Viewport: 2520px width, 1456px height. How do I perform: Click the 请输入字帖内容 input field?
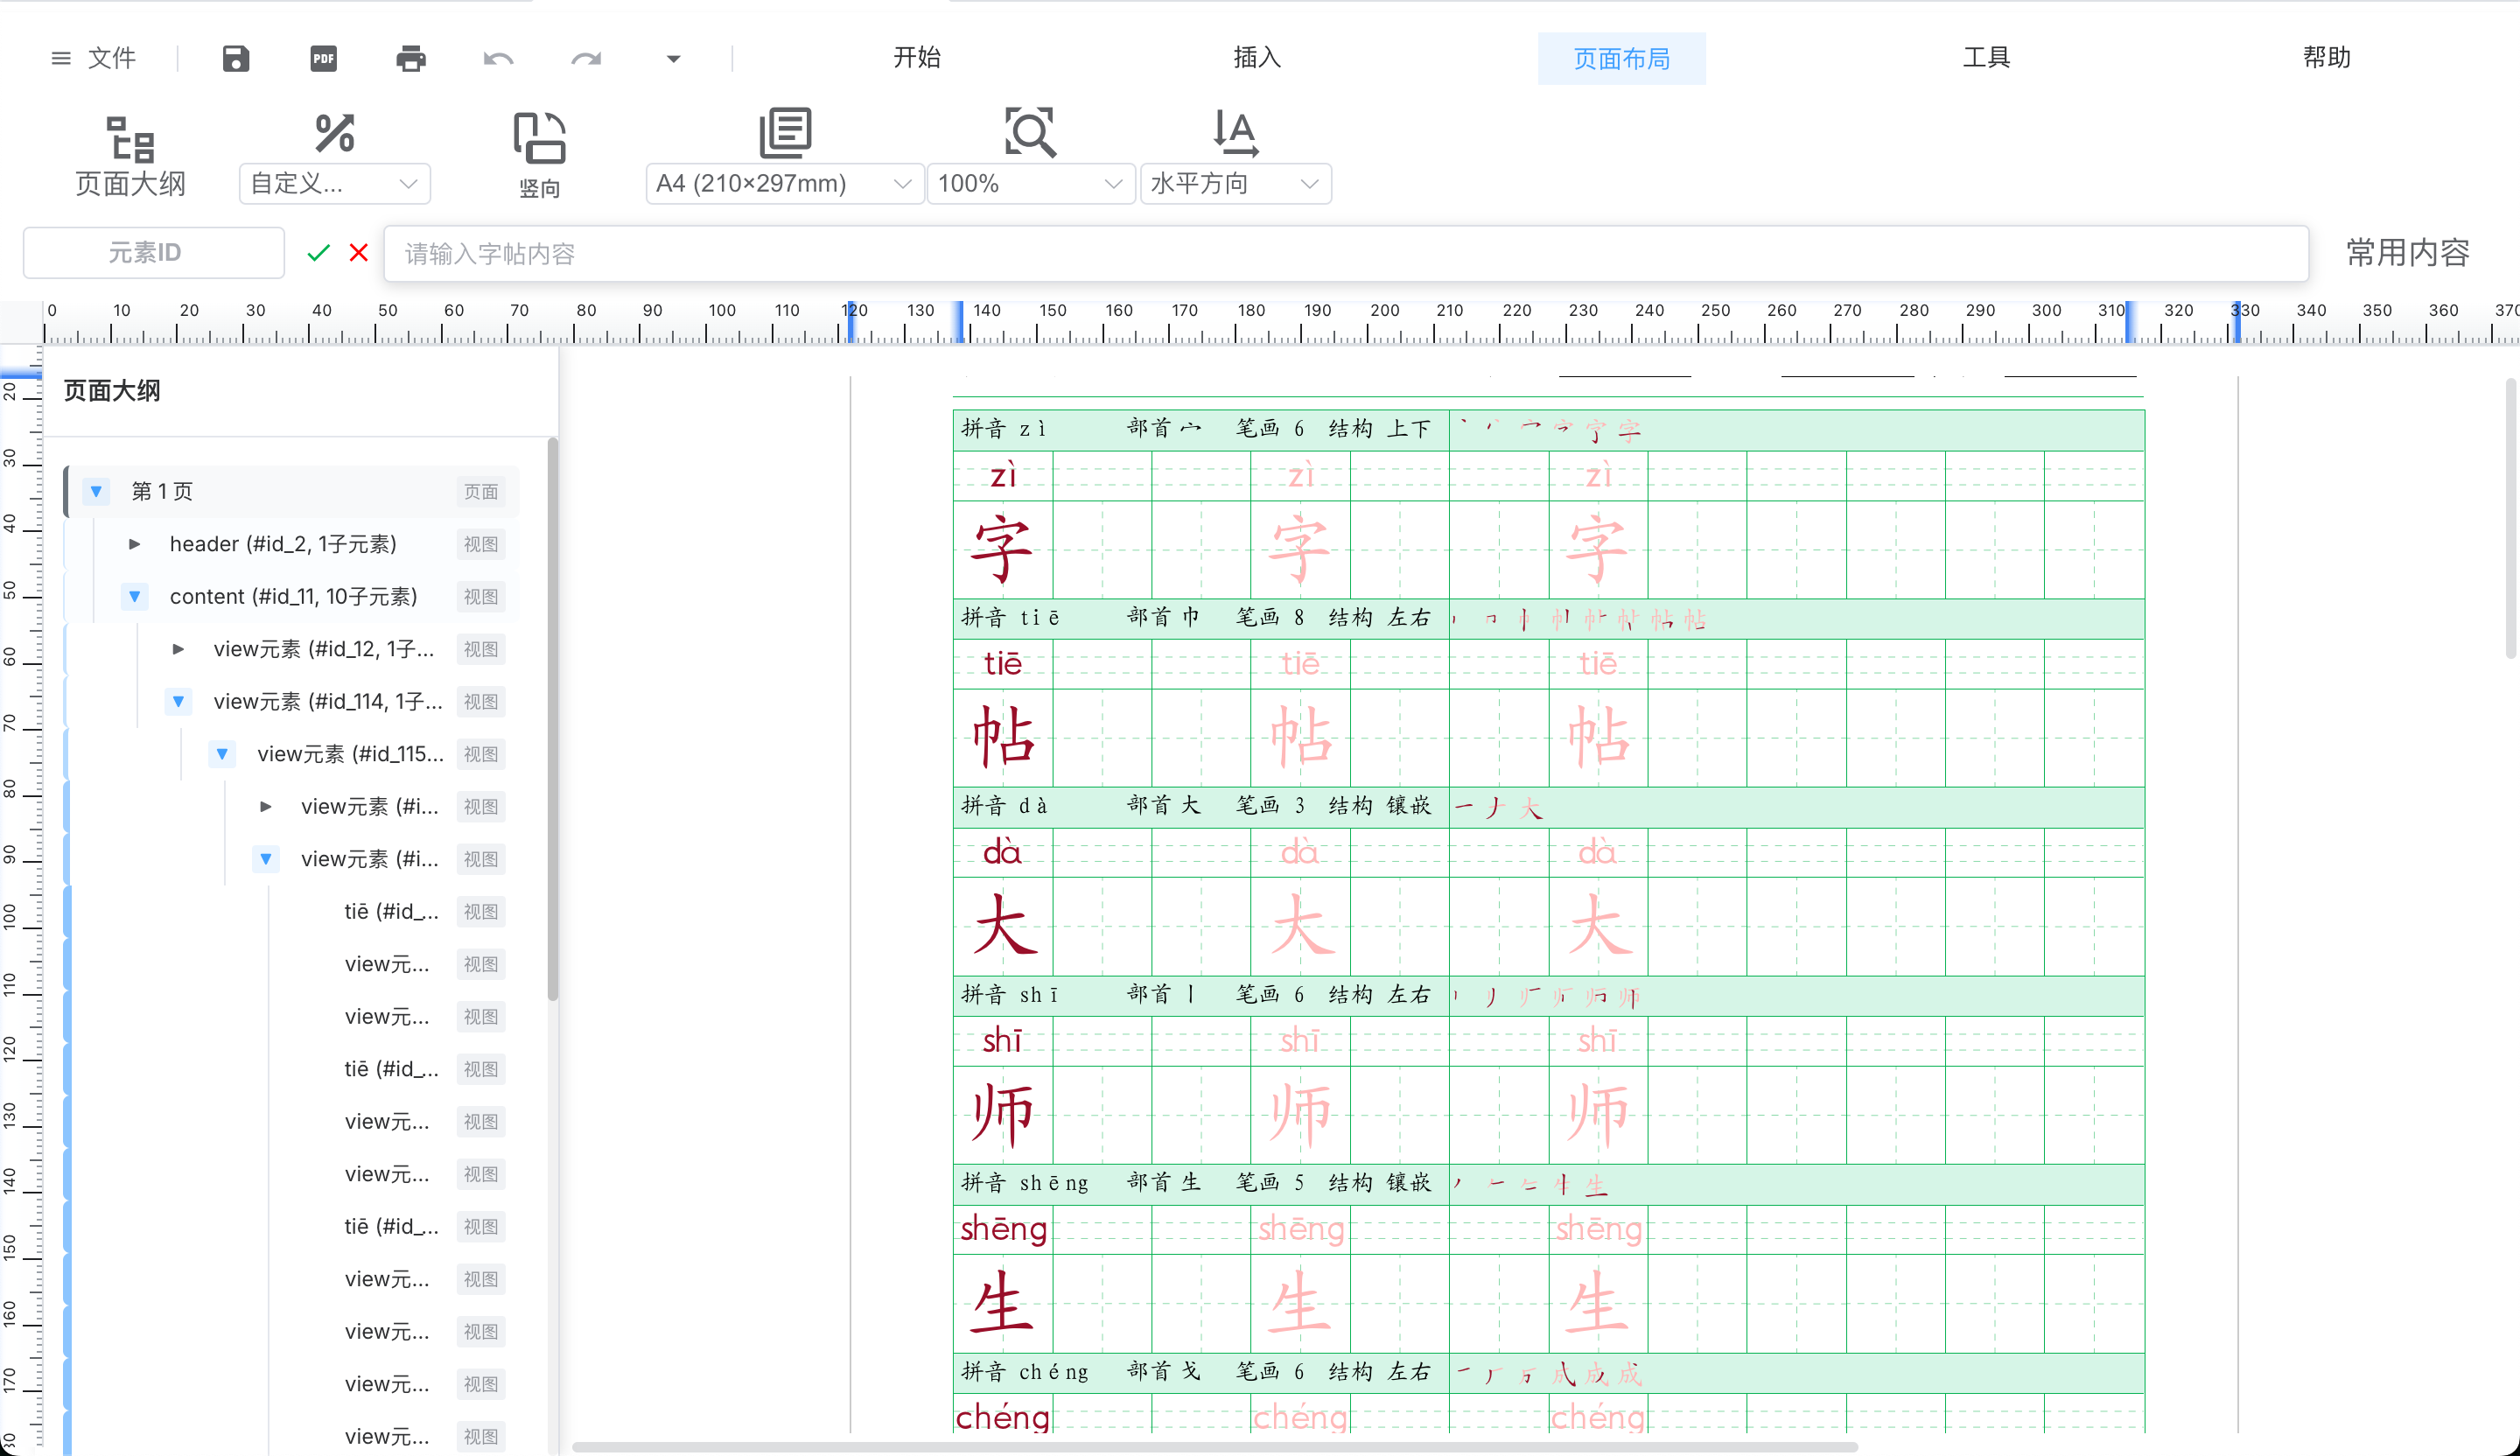[x=1345, y=254]
